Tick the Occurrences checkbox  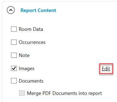pos(14,42)
